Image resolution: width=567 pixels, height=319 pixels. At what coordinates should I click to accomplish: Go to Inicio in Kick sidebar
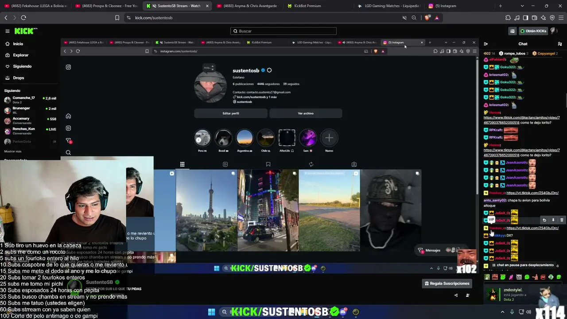pyautogui.click(x=18, y=44)
